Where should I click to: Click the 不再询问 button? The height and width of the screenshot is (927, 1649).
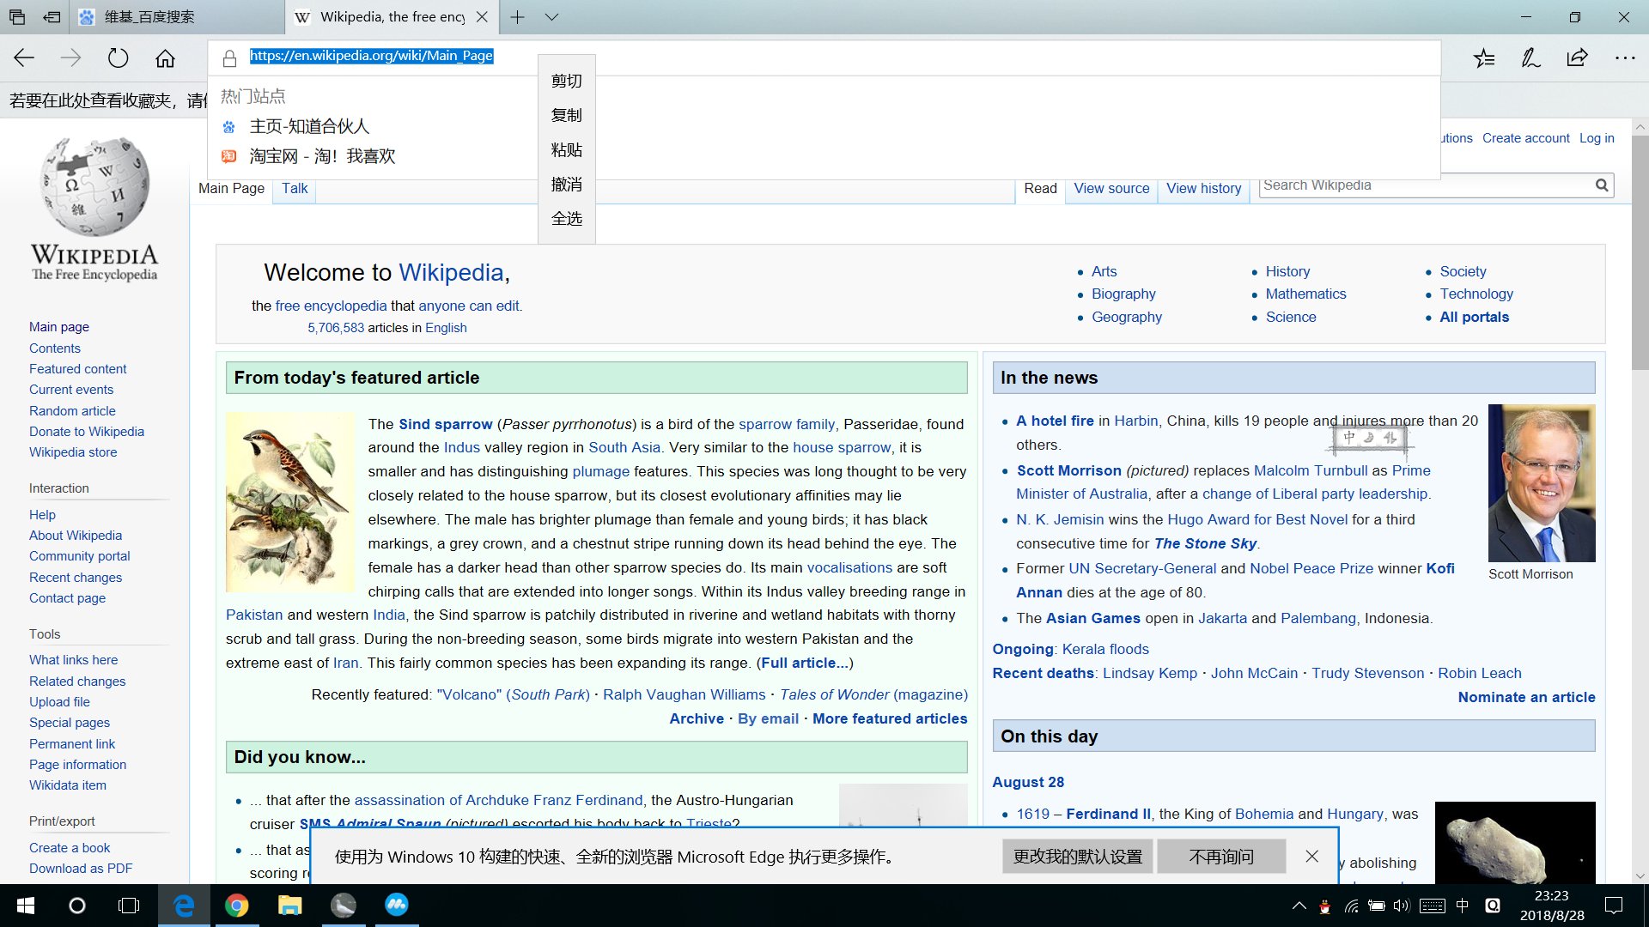point(1220,857)
